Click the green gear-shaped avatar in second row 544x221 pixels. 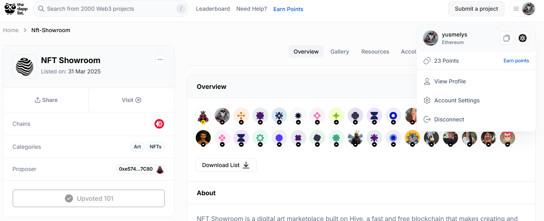[x=260, y=138]
